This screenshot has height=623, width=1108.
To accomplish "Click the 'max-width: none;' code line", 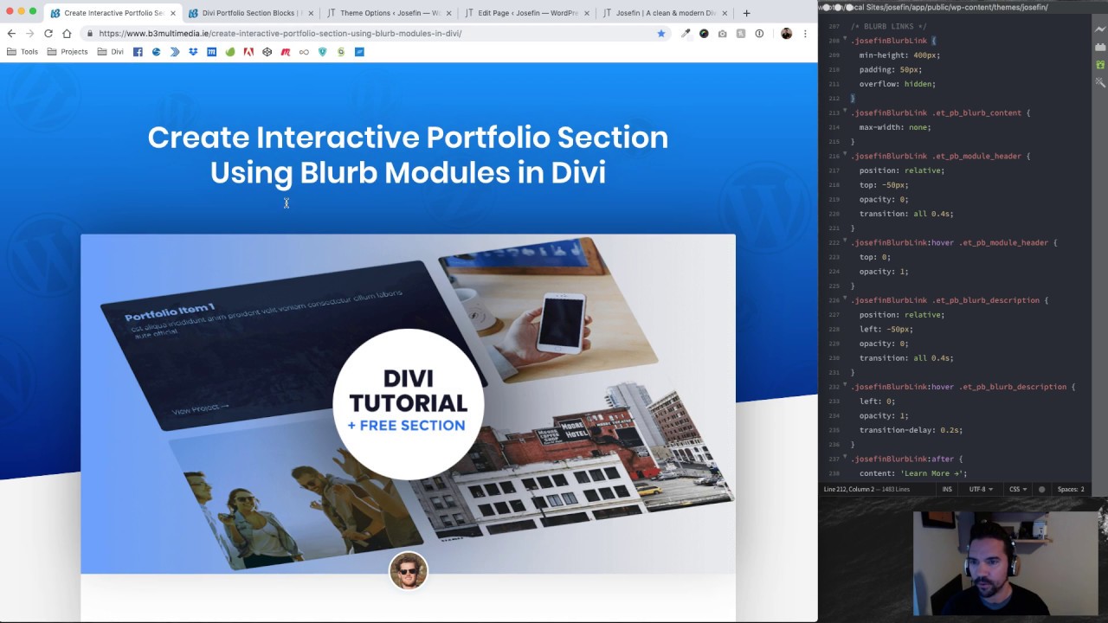I will coord(895,127).
